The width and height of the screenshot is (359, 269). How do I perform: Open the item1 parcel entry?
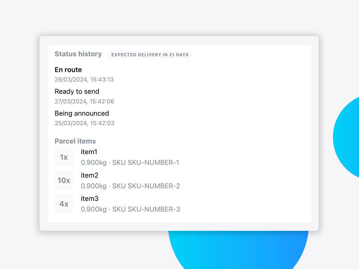click(x=89, y=152)
